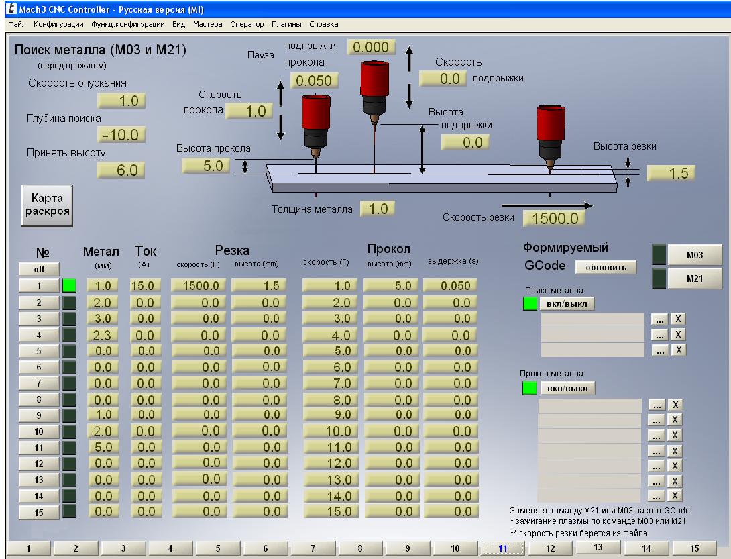Click the Высота резки field 1.5
The width and height of the screenshot is (731, 559).
(x=671, y=173)
